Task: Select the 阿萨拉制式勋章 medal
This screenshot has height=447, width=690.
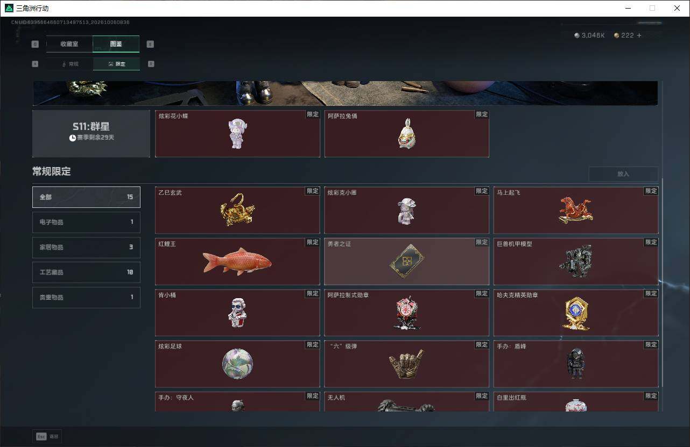Action: [406, 313]
